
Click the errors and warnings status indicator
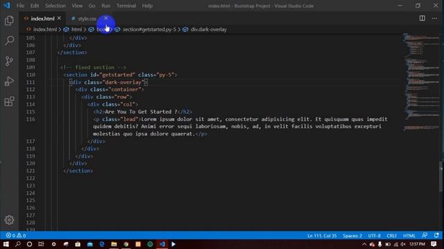point(16,235)
